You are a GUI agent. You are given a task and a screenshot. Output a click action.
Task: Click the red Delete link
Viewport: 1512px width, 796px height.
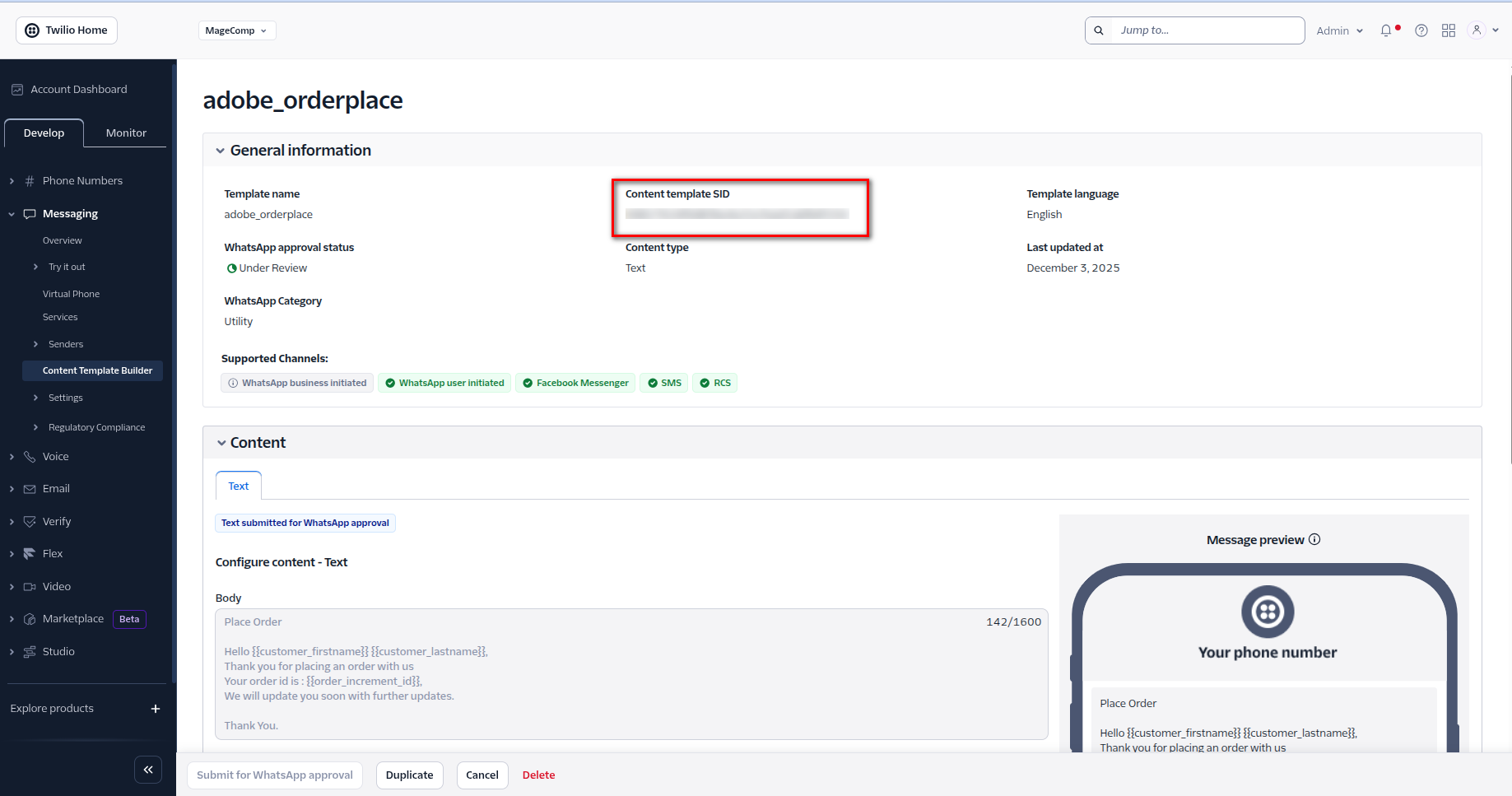tap(538, 775)
